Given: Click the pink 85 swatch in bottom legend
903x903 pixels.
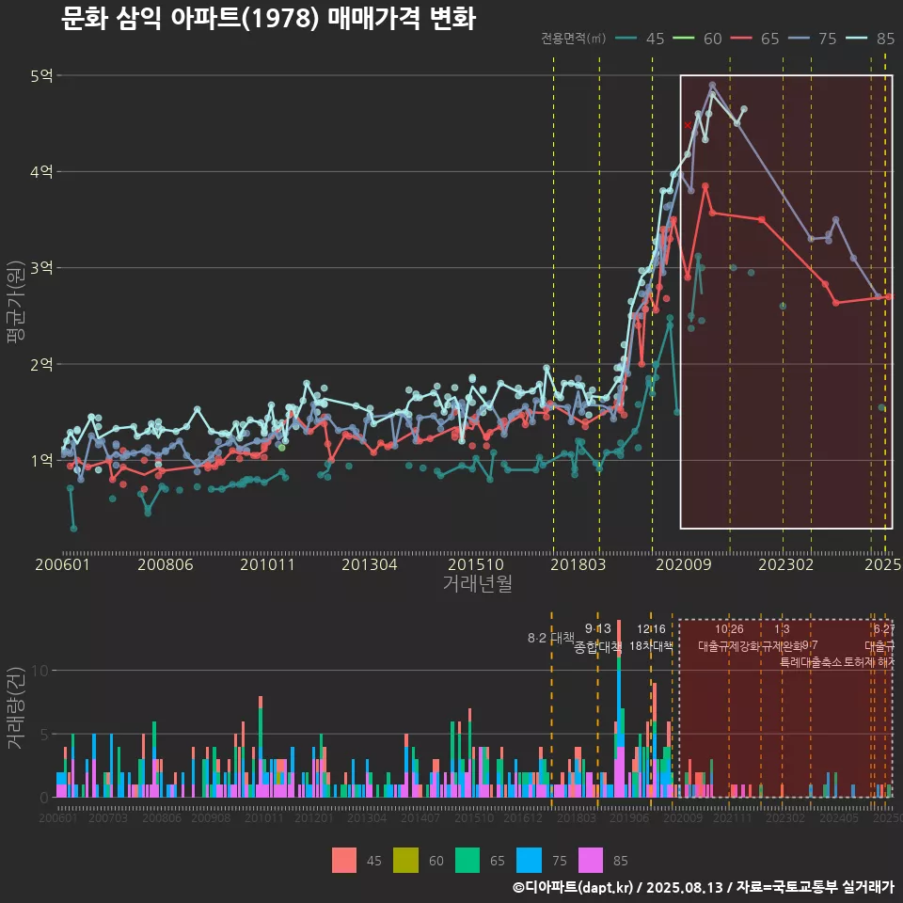Looking at the screenshot, I should click(x=591, y=861).
